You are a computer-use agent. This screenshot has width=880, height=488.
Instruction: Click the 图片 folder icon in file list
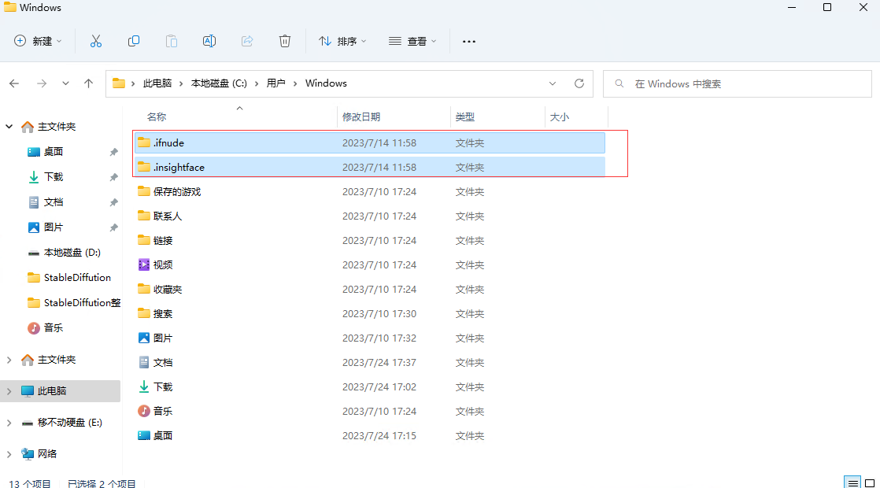point(144,338)
